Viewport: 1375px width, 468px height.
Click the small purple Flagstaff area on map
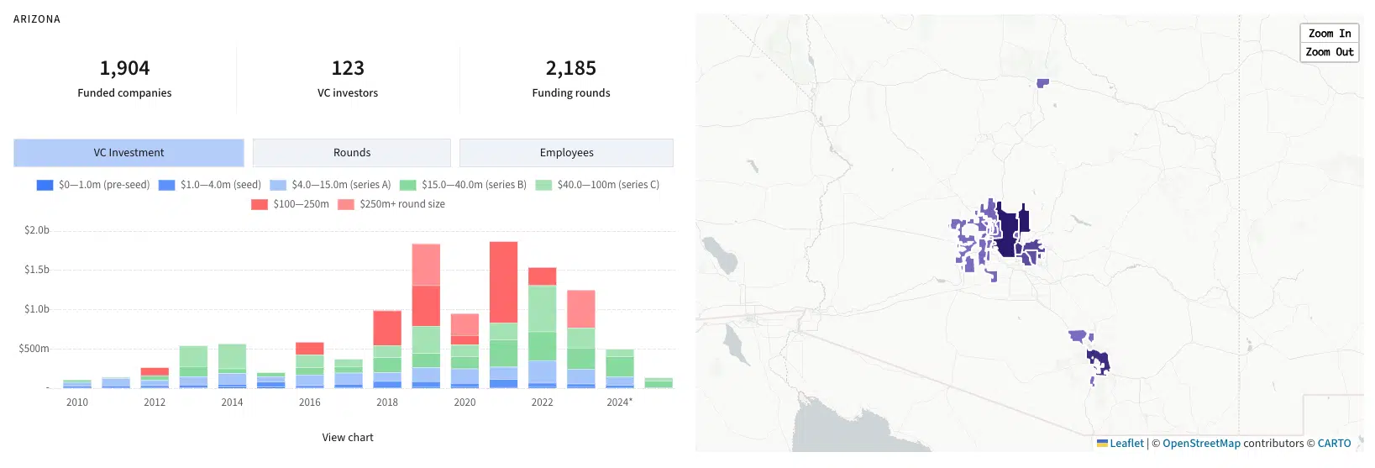click(x=1042, y=82)
